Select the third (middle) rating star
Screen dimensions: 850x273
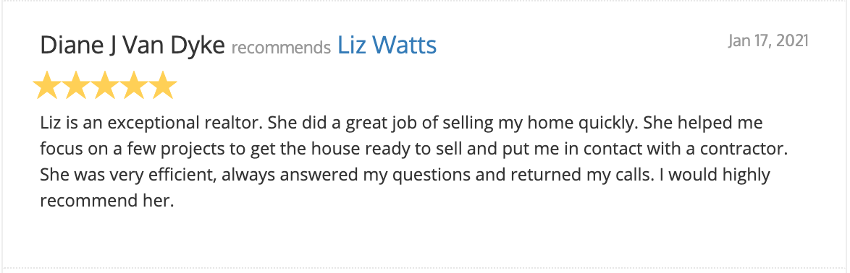pos(105,85)
